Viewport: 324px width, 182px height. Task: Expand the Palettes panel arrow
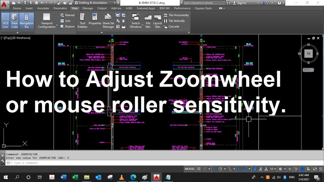102,32
